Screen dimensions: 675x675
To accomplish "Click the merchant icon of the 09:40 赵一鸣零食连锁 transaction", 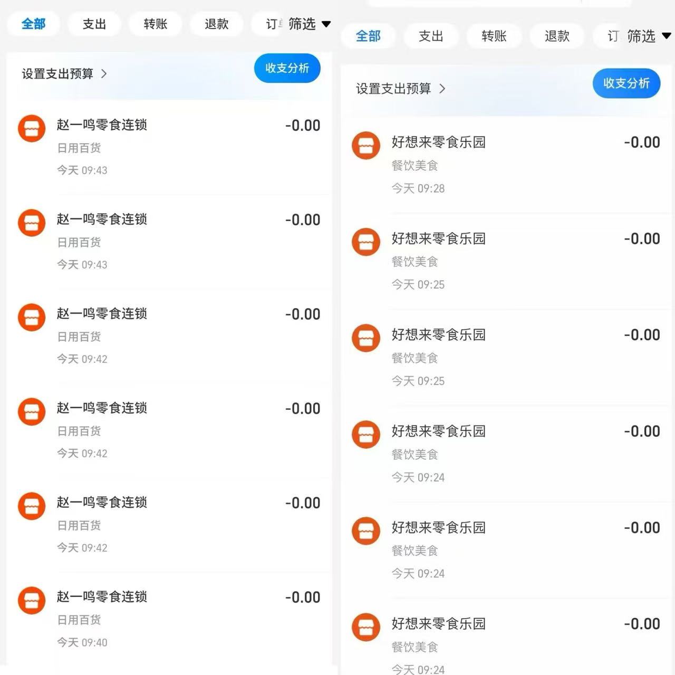I will pos(32,600).
